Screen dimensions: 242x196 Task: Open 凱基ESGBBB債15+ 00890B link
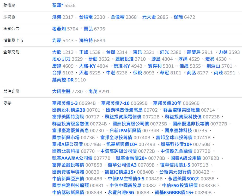click(x=183, y=192)
